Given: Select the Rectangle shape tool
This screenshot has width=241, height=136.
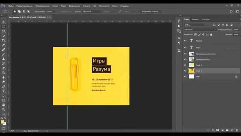Looking at the screenshot, I should [3, 100].
